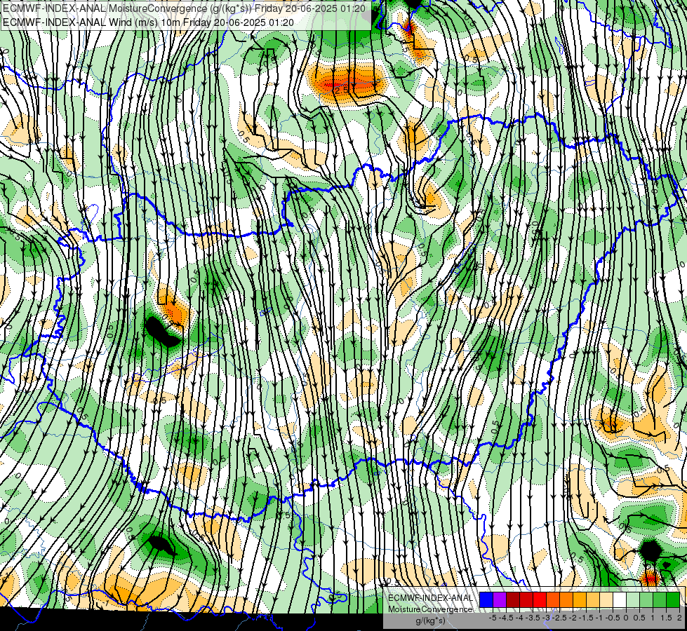Select the pale peach swatch above -1 and -0.5
The height and width of the screenshot is (631, 687).
point(606,599)
